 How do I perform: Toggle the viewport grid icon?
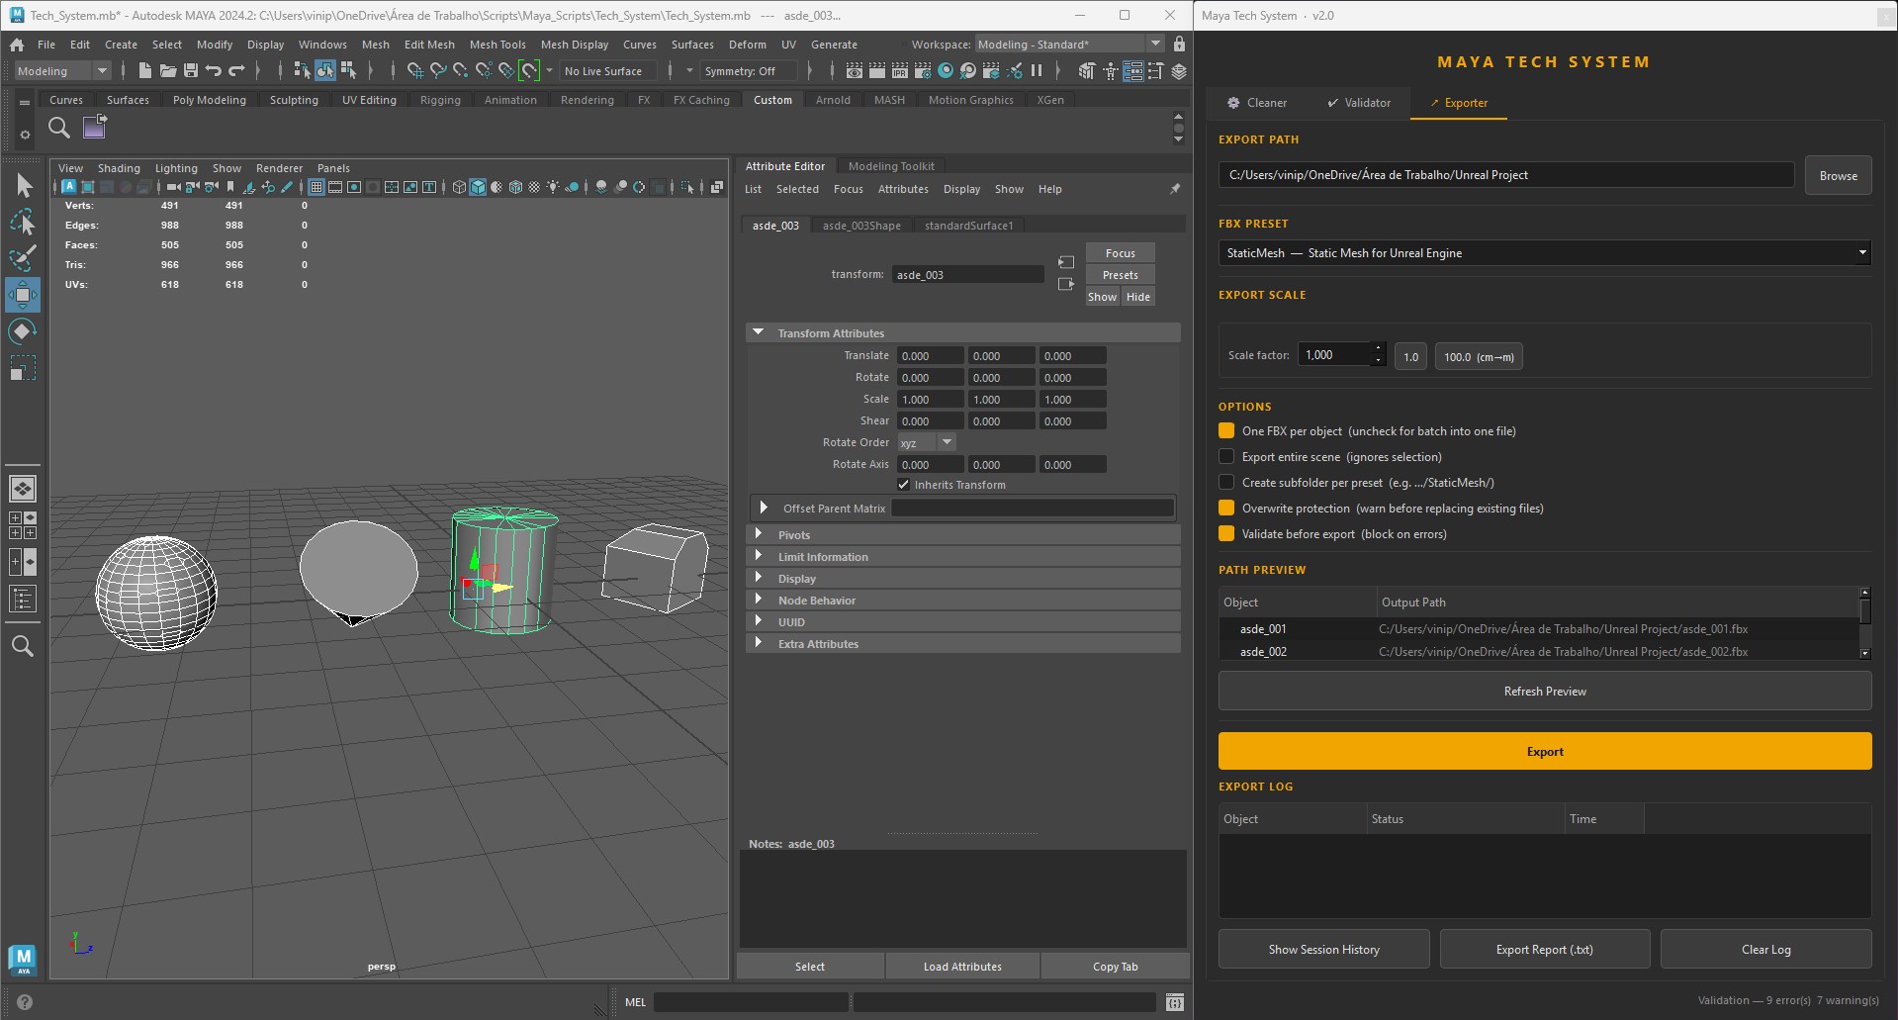[316, 187]
